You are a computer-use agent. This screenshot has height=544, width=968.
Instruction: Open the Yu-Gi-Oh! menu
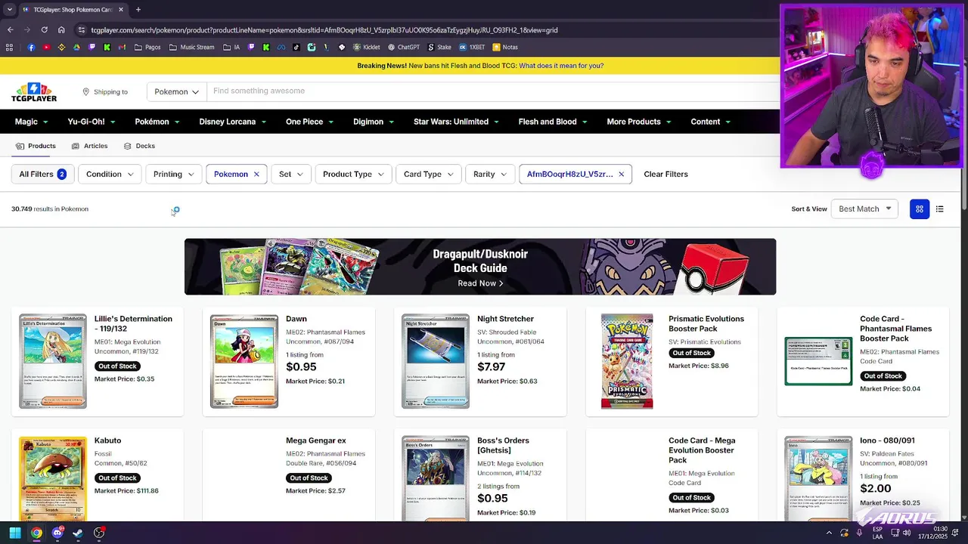92,122
